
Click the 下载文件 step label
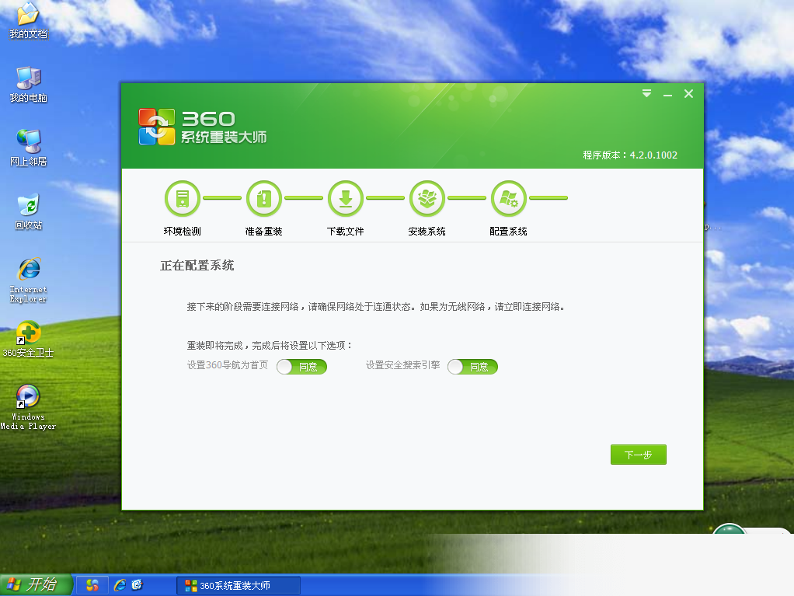click(346, 232)
